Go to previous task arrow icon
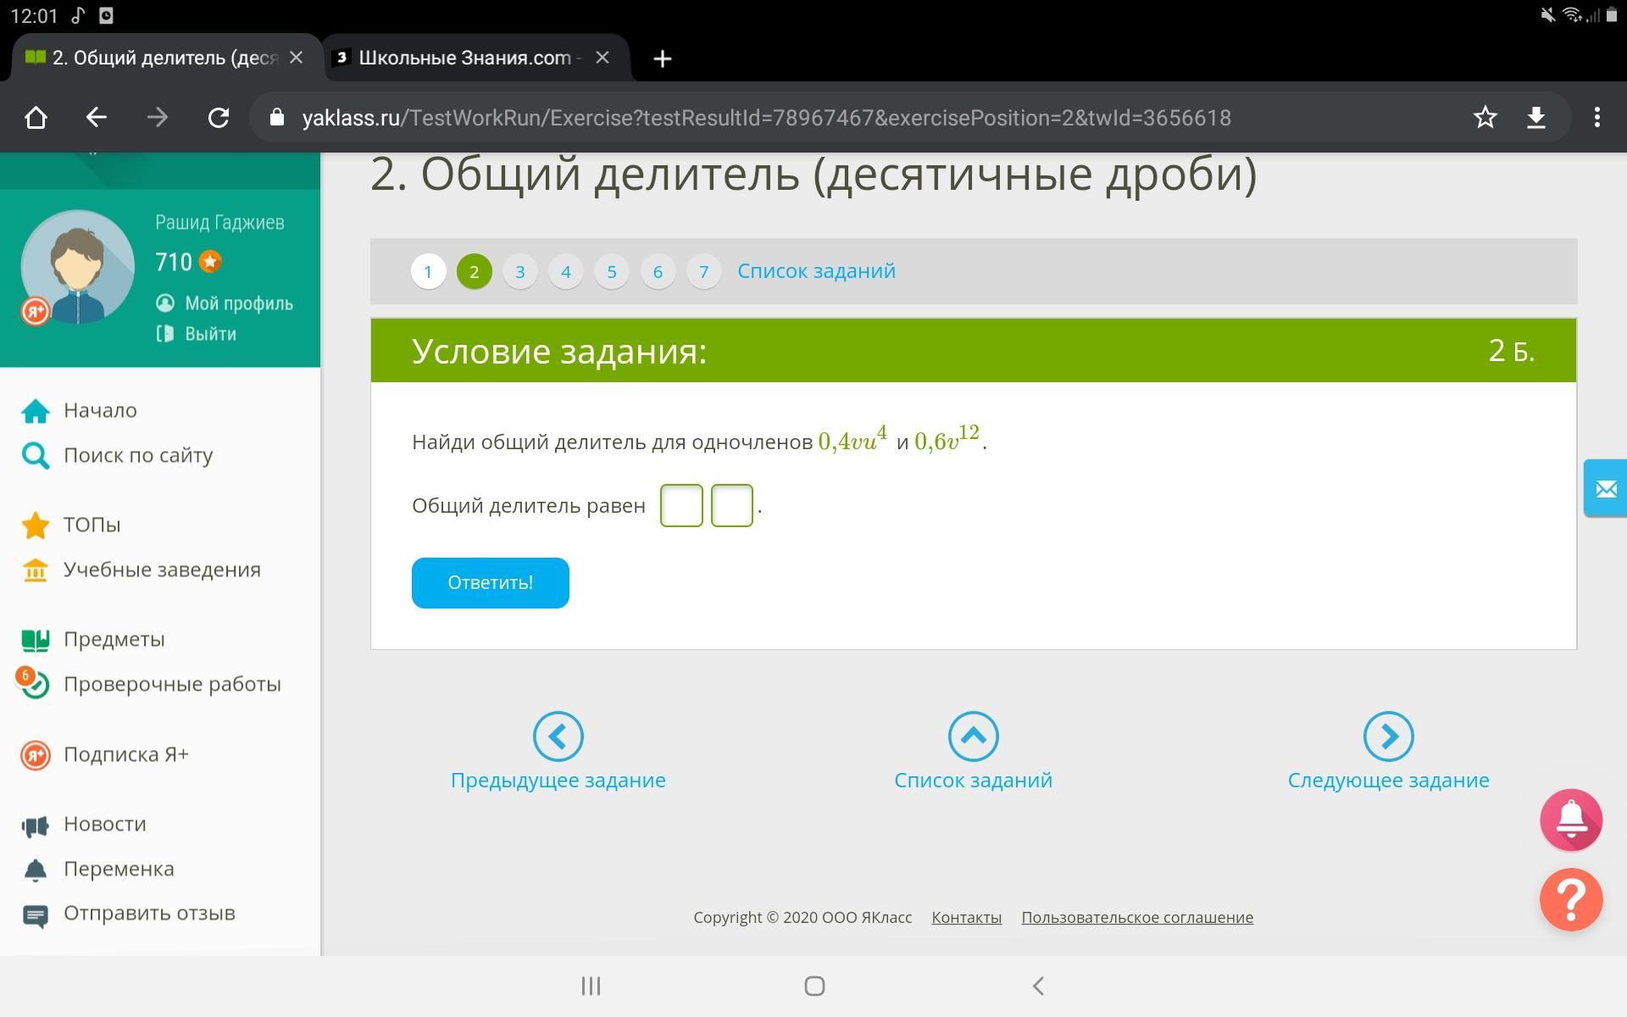The image size is (1627, 1017). (558, 736)
